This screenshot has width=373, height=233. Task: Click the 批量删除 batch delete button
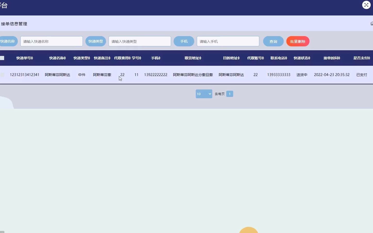point(298,41)
